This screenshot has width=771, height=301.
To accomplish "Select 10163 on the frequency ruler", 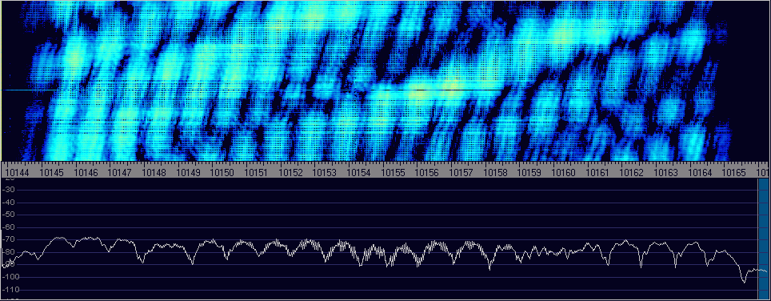I will (665, 173).
